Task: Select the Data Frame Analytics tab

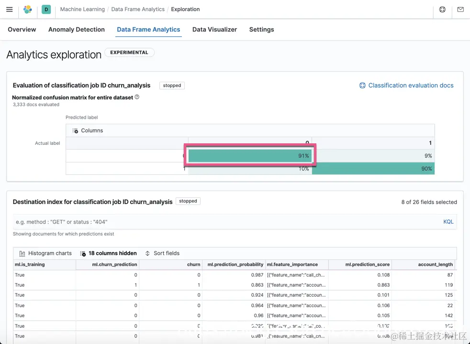Action: click(148, 29)
